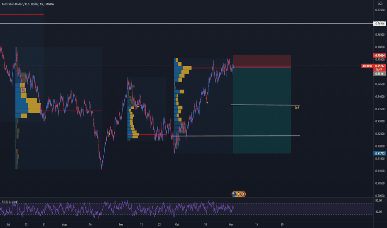387x228 pixels.
Task: Select the green profit zone of short position
Action: (x=262, y=110)
